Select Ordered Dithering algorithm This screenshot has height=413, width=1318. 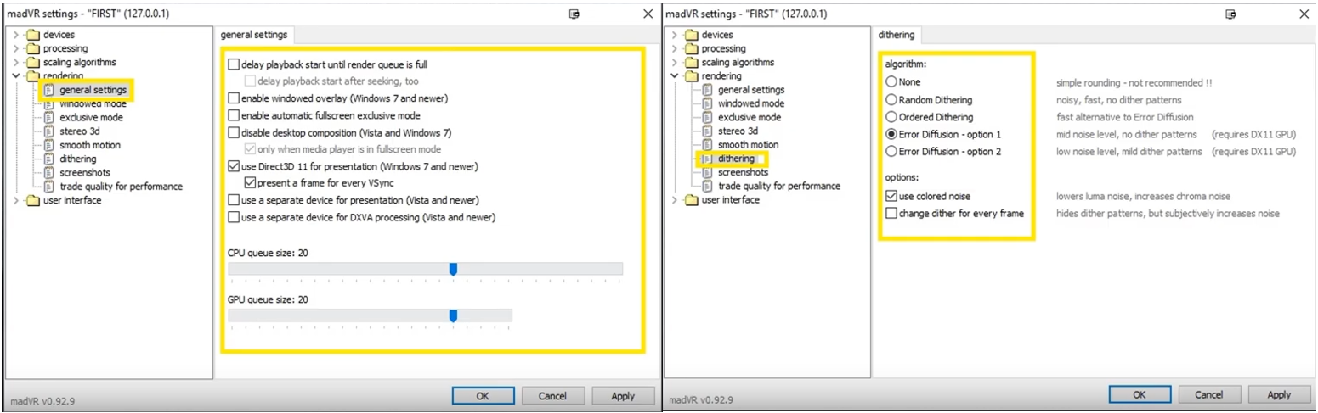(891, 117)
